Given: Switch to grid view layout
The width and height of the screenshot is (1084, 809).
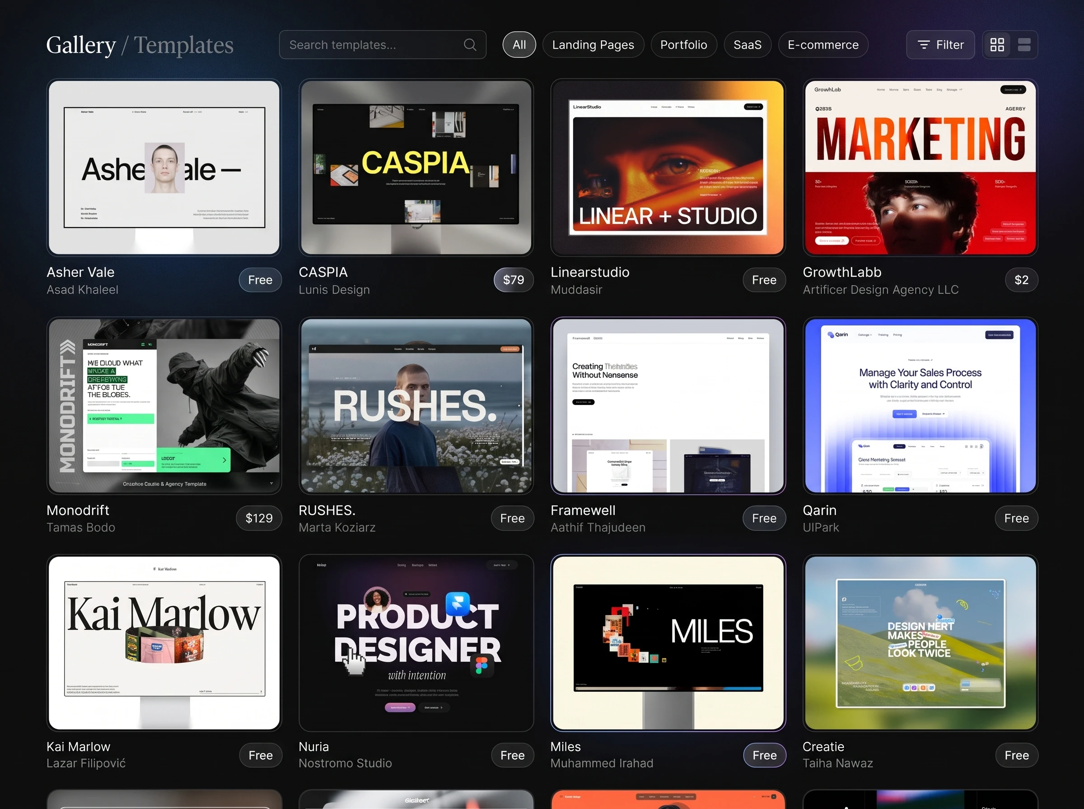Looking at the screenshot, I should (997, 45).
